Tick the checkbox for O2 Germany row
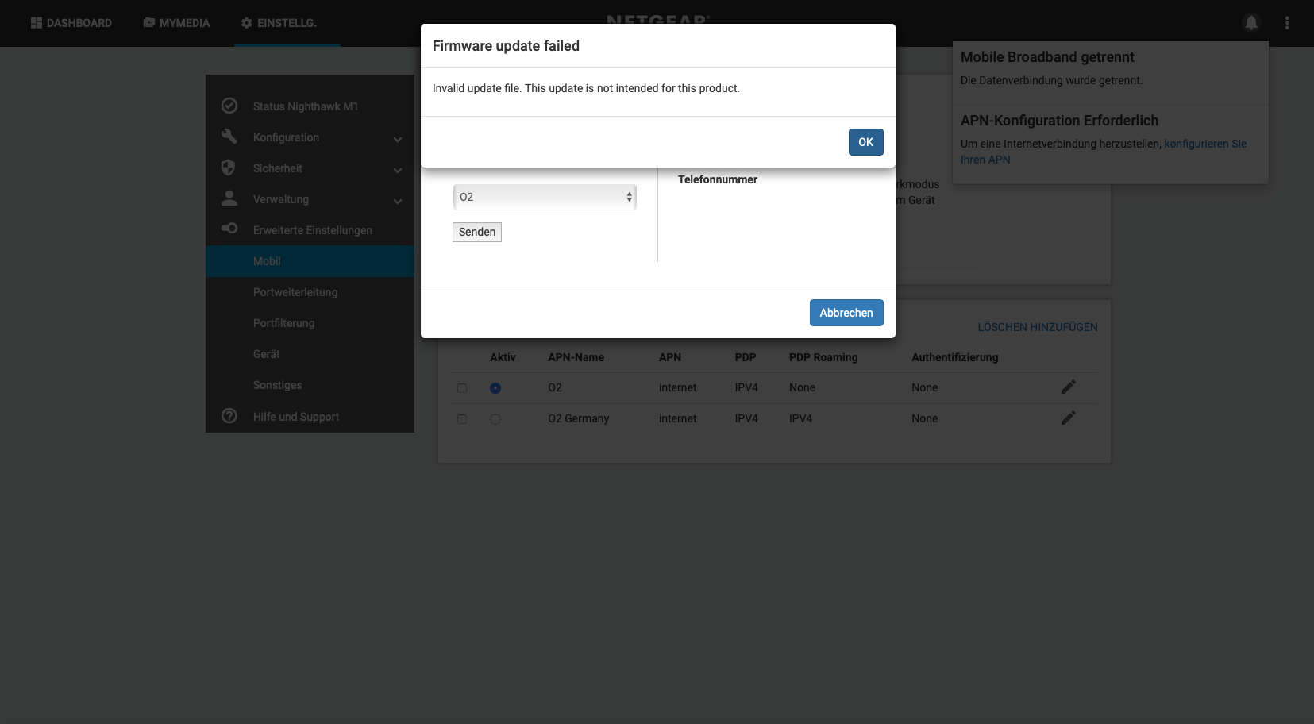This screenshot has width=1314, height=724. 462,419
